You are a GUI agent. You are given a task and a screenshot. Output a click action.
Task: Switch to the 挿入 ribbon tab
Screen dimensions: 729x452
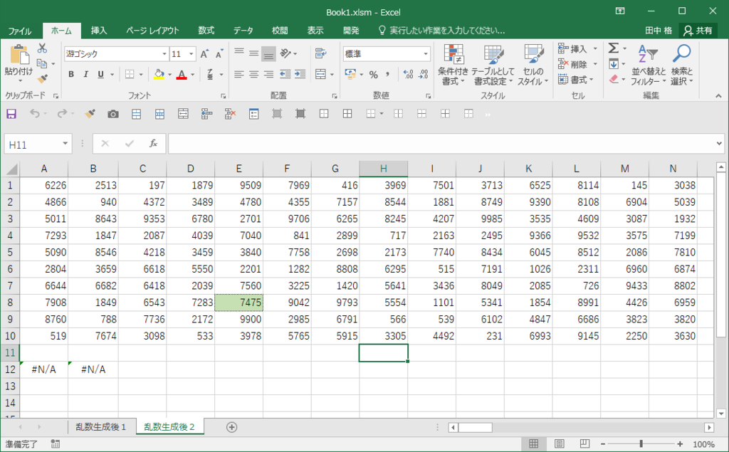[98, 31]
